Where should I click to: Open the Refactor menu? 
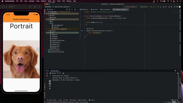44,1
